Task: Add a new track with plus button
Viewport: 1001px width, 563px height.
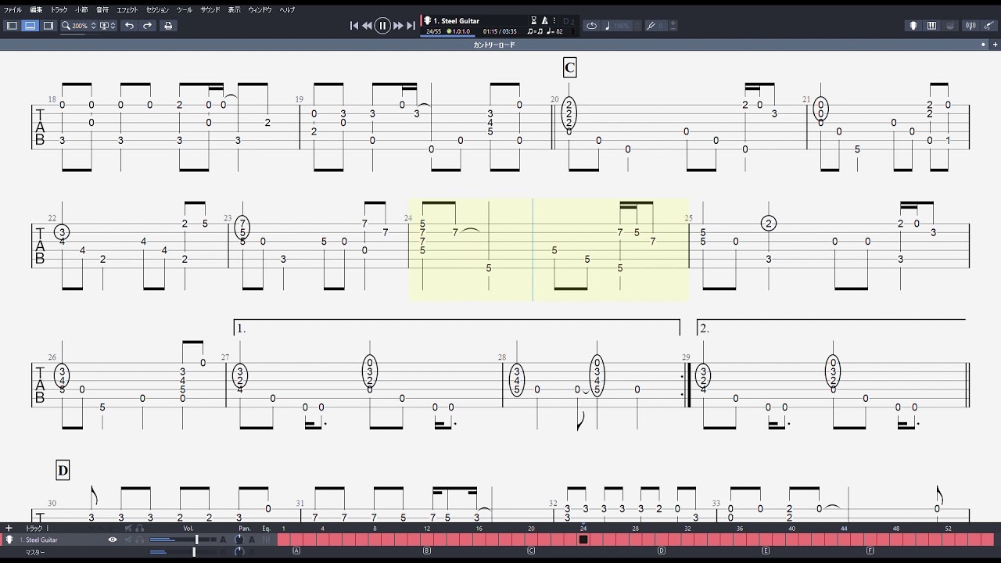Action: click(9, 528)
